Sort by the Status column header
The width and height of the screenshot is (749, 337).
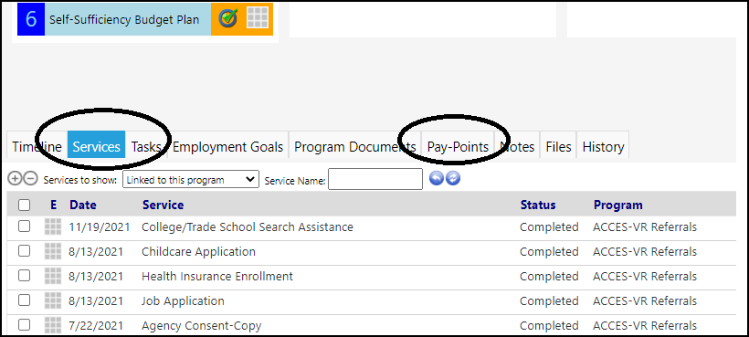[538, 205]
